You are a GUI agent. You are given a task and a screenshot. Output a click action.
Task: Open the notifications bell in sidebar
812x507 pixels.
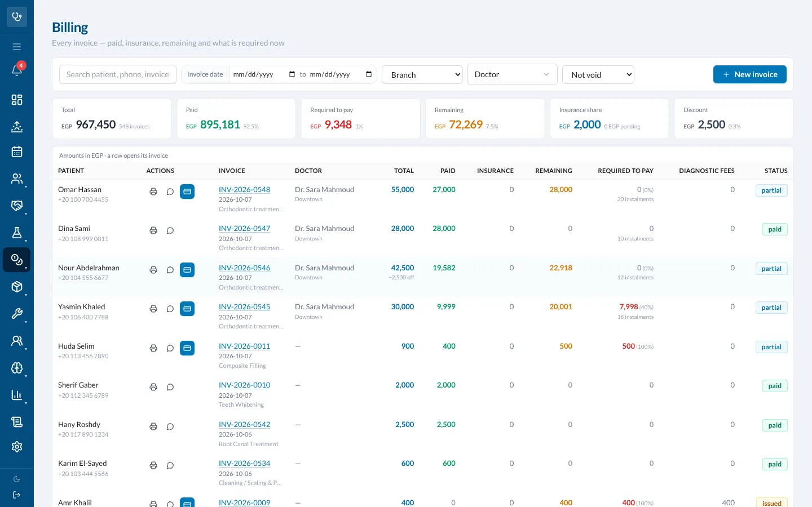tap(17, 70)
